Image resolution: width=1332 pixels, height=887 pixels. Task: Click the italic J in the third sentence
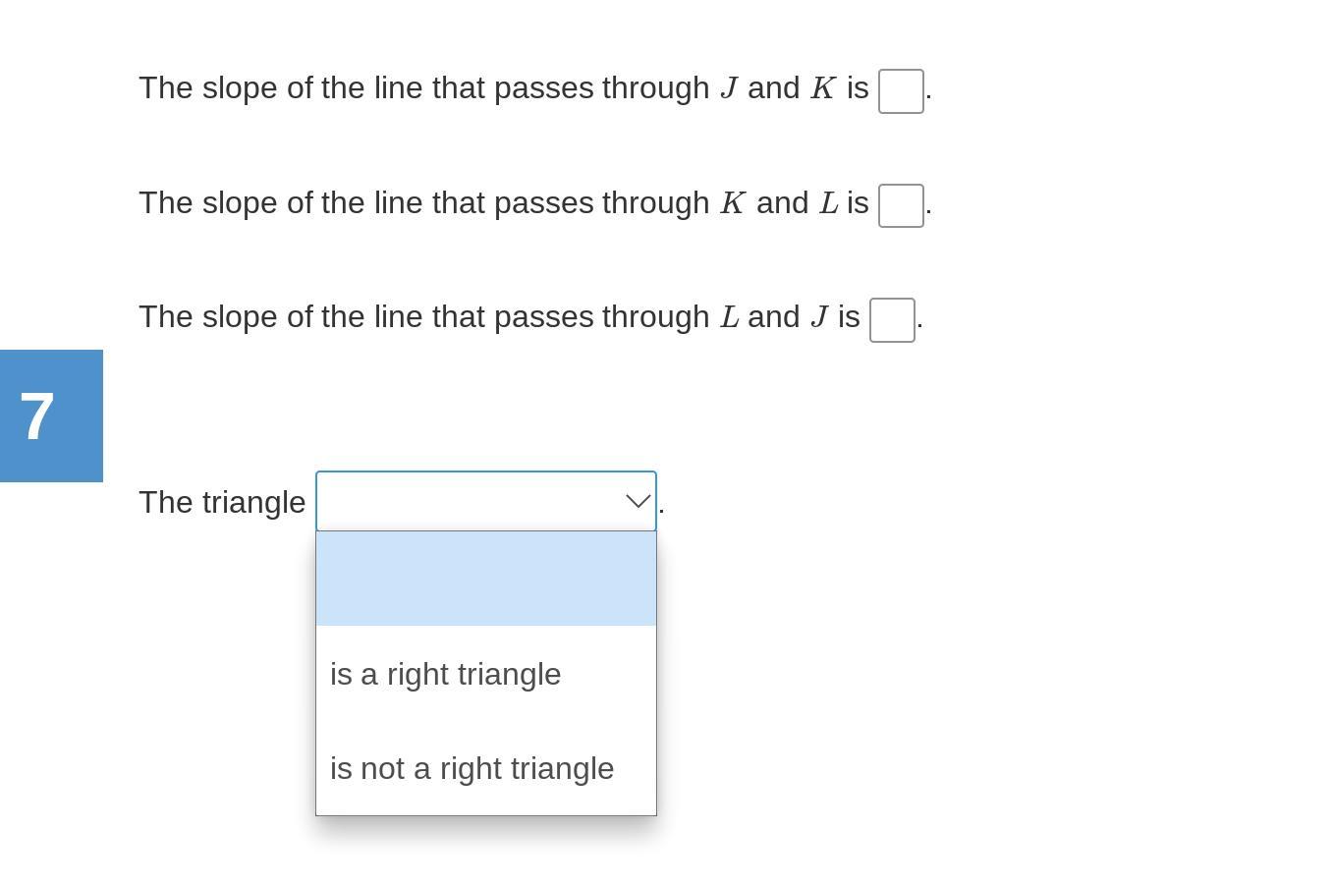[819, 317]
